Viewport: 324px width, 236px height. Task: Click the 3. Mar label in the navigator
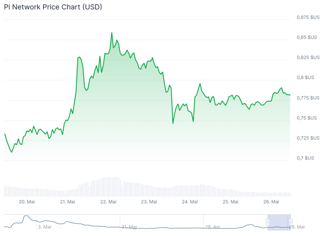45,227
